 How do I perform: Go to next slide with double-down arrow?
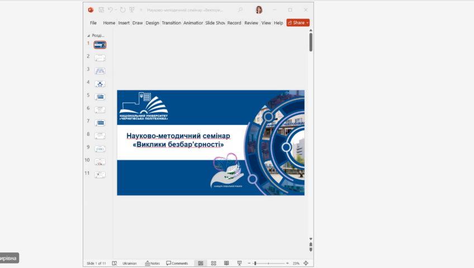pyautogui.click(x=311, y=250)
